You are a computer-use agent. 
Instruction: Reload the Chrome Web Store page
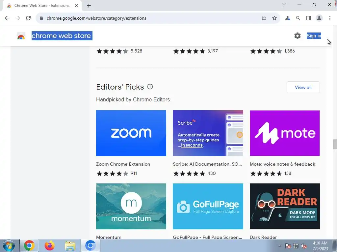click(28, 18)
